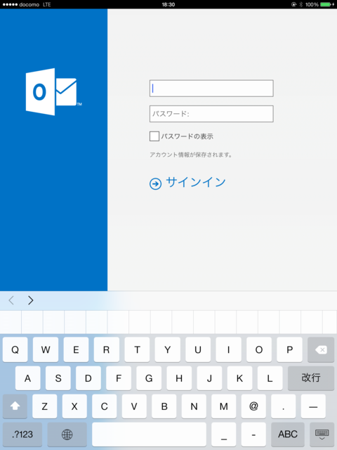The width and height of the screenshot is (337, 450).
Task: Go to next field with right chevron
Action: [x=31, y=300]
